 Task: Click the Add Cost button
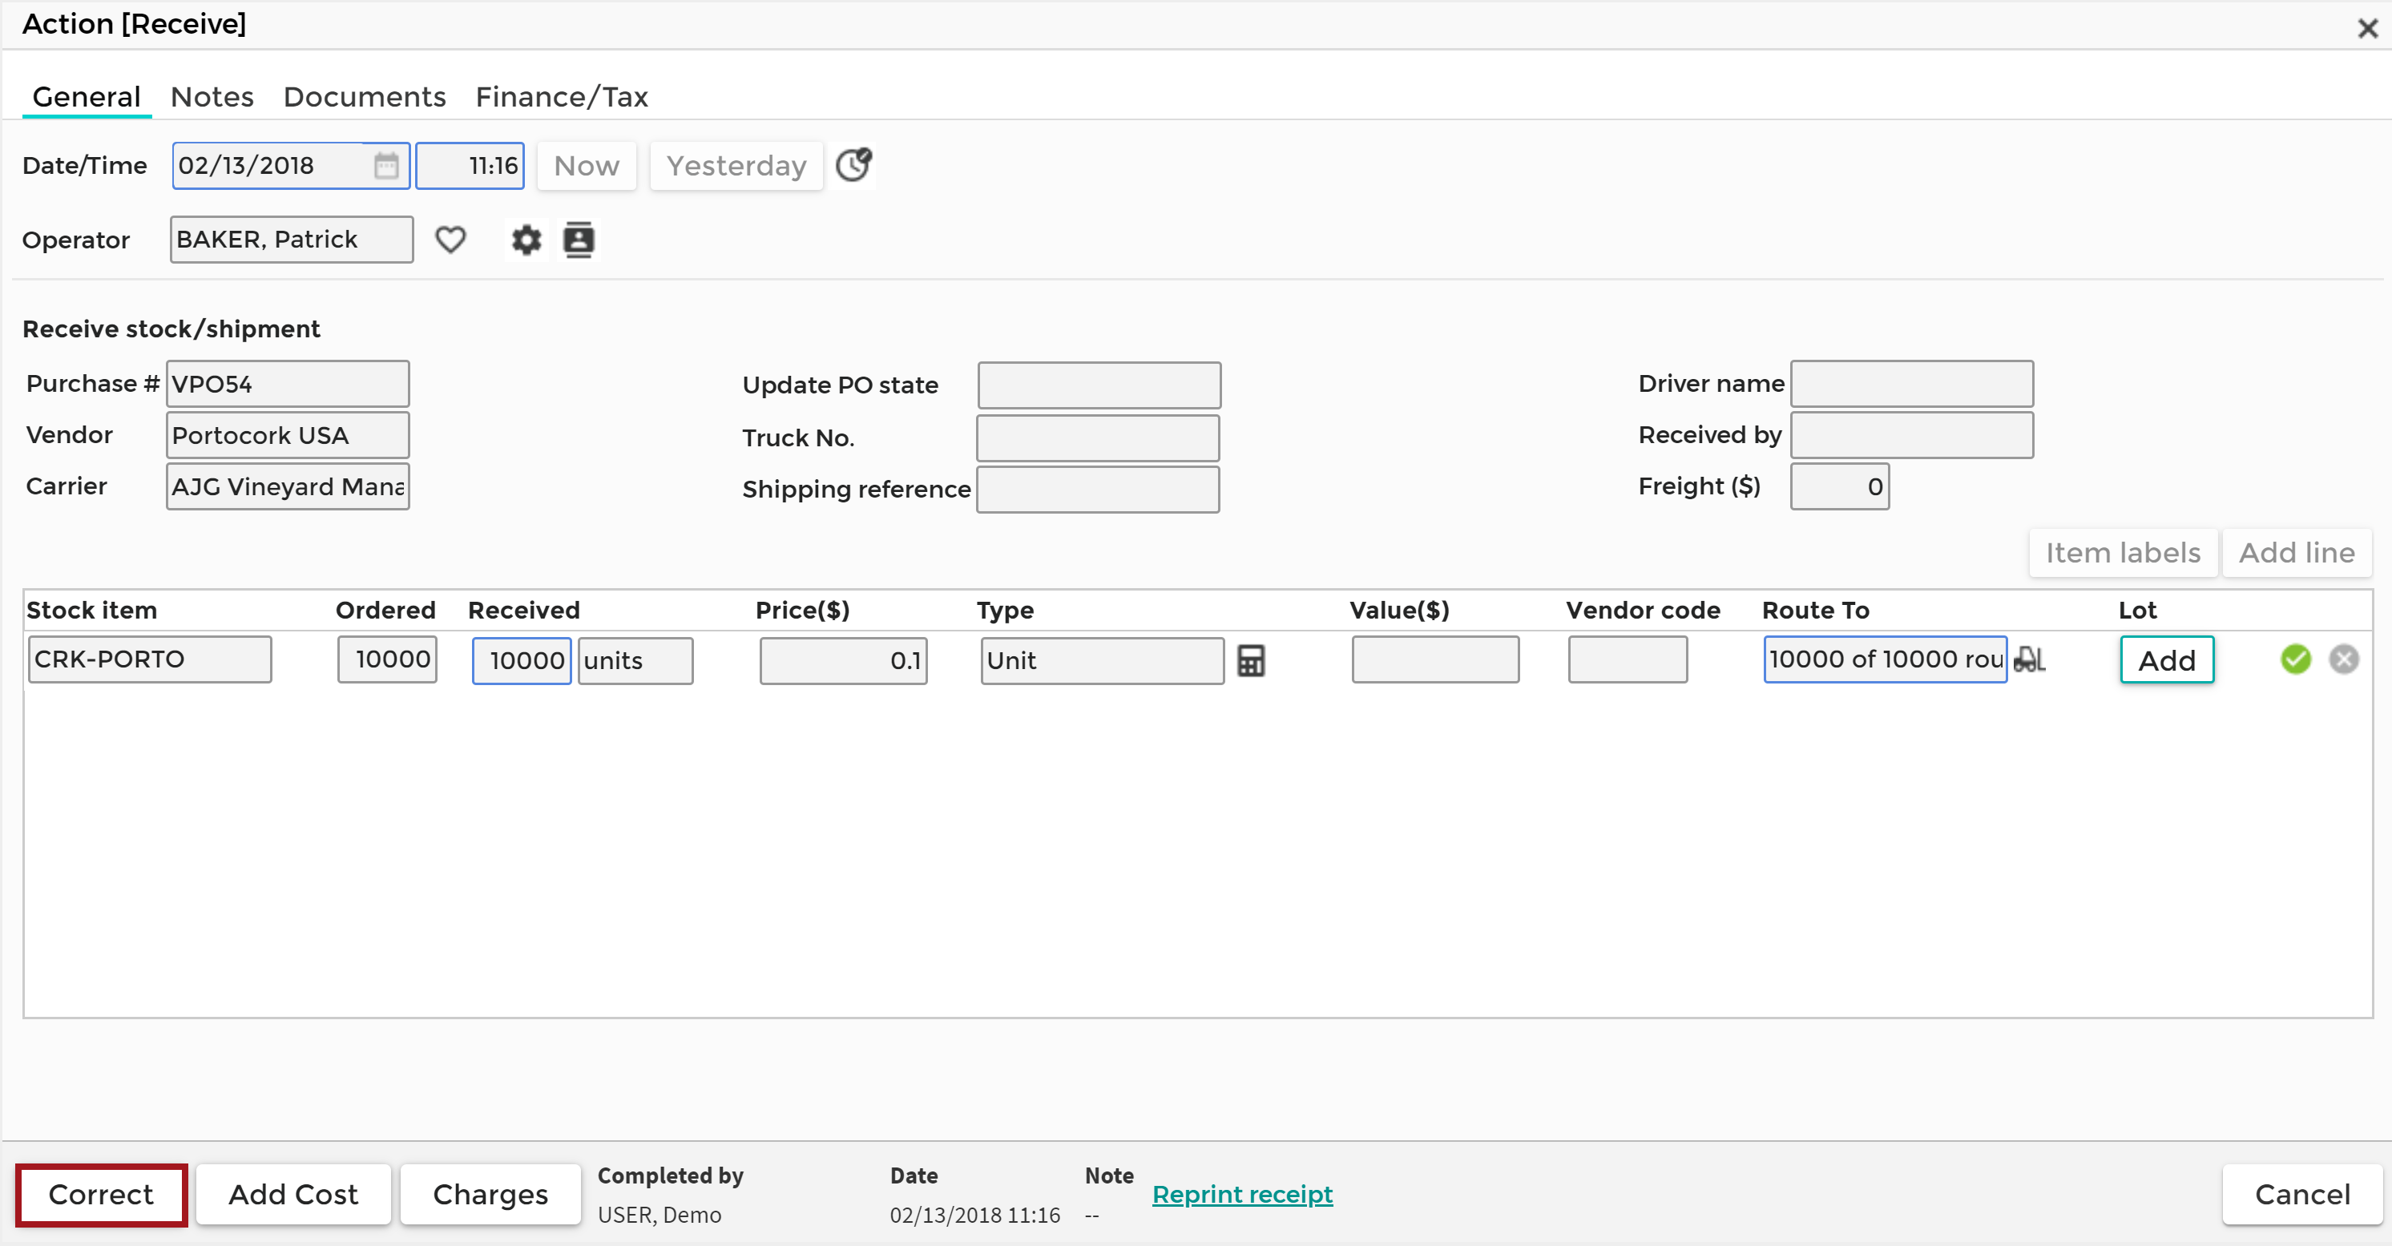(293, 1195)
